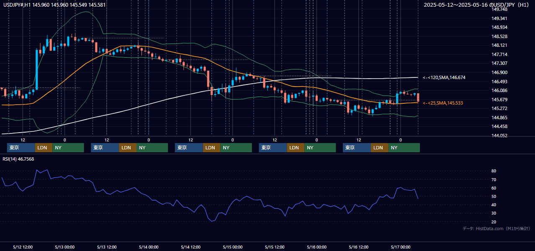This screenshot has width=535, height=251.
Task: Select the RSI scale value 60
Action: [494, 188]
